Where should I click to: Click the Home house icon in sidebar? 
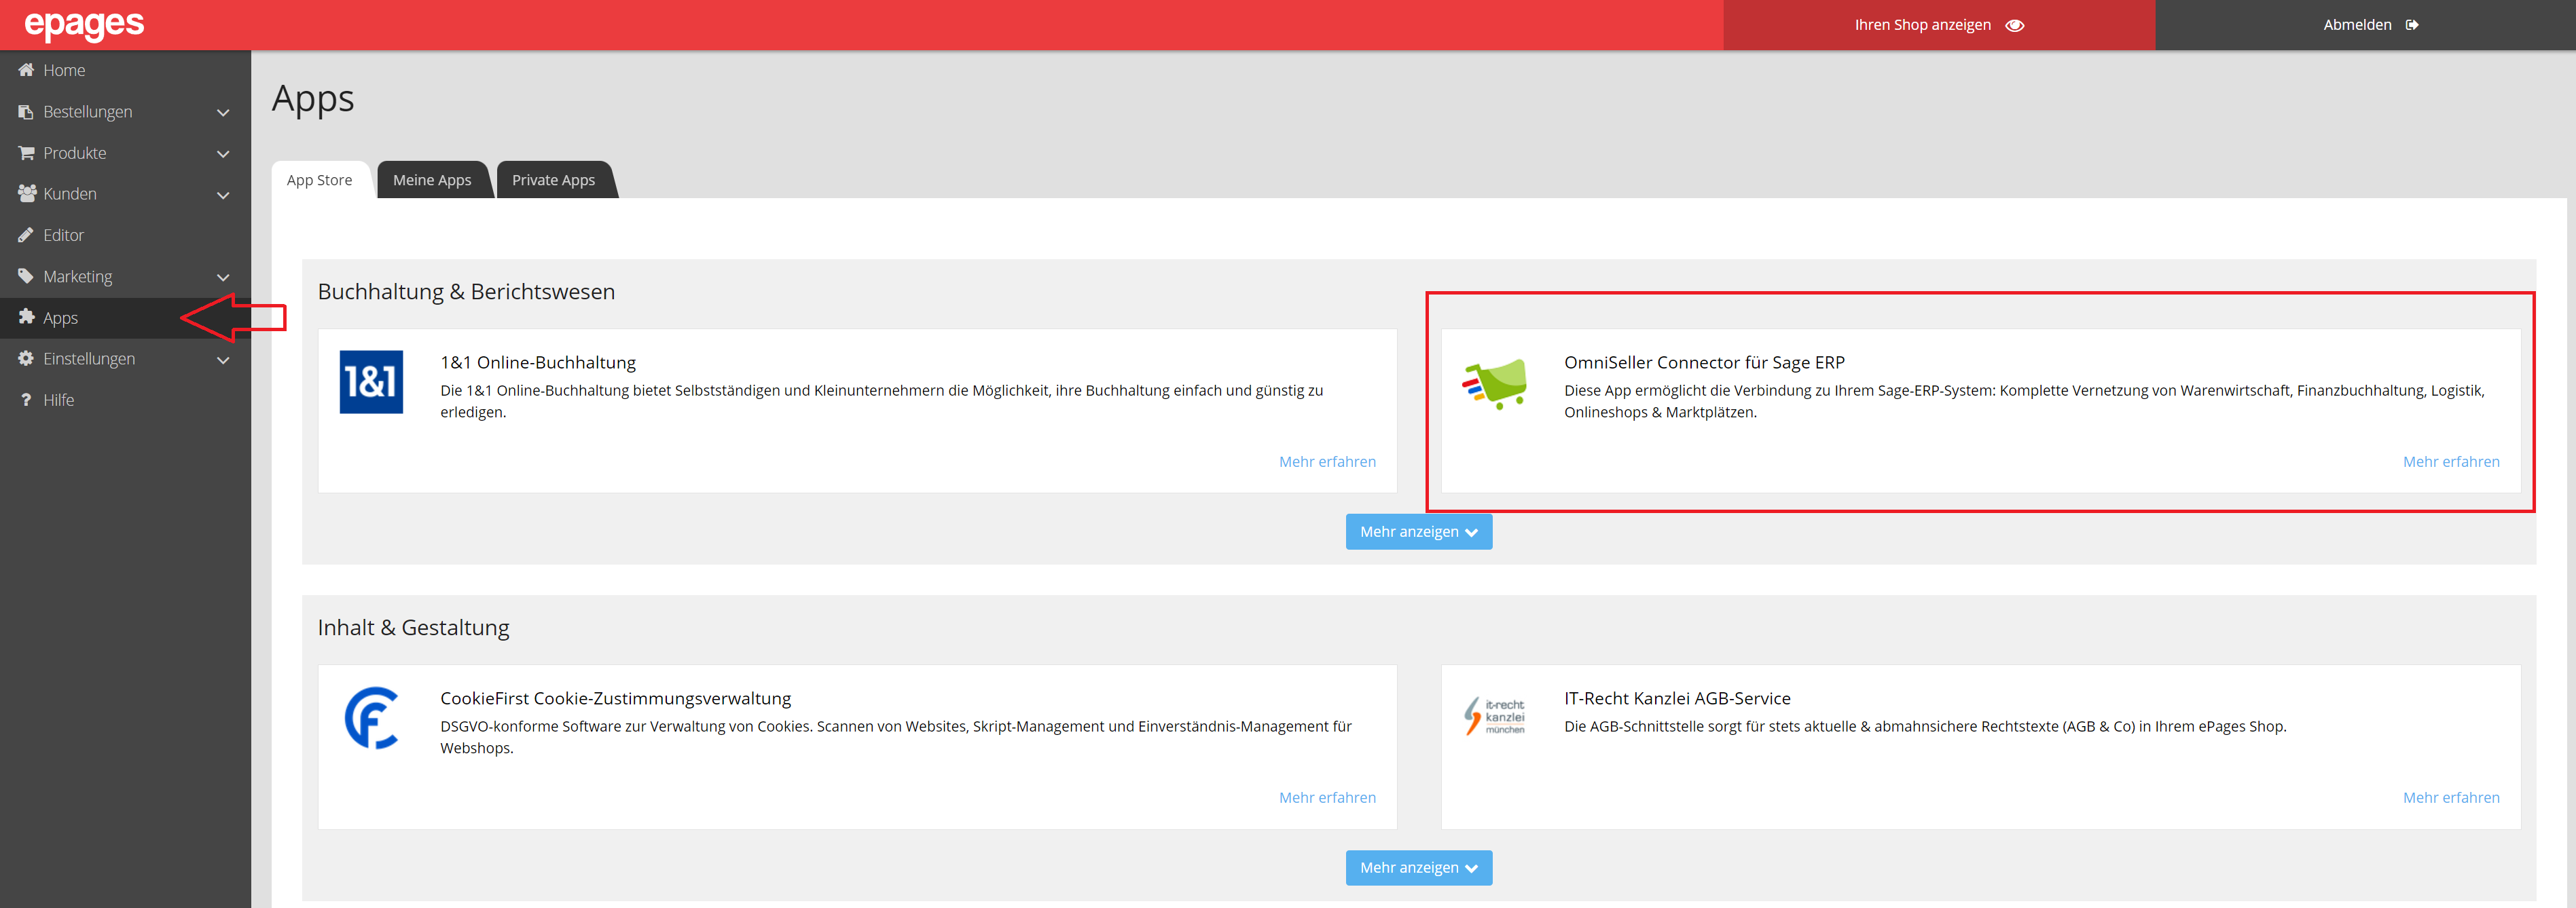(x=26, y=70)
